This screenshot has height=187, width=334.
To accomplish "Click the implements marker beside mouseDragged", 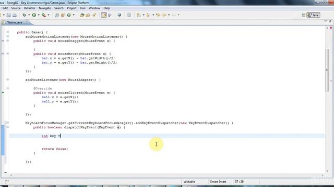I will tap(3, 41).
